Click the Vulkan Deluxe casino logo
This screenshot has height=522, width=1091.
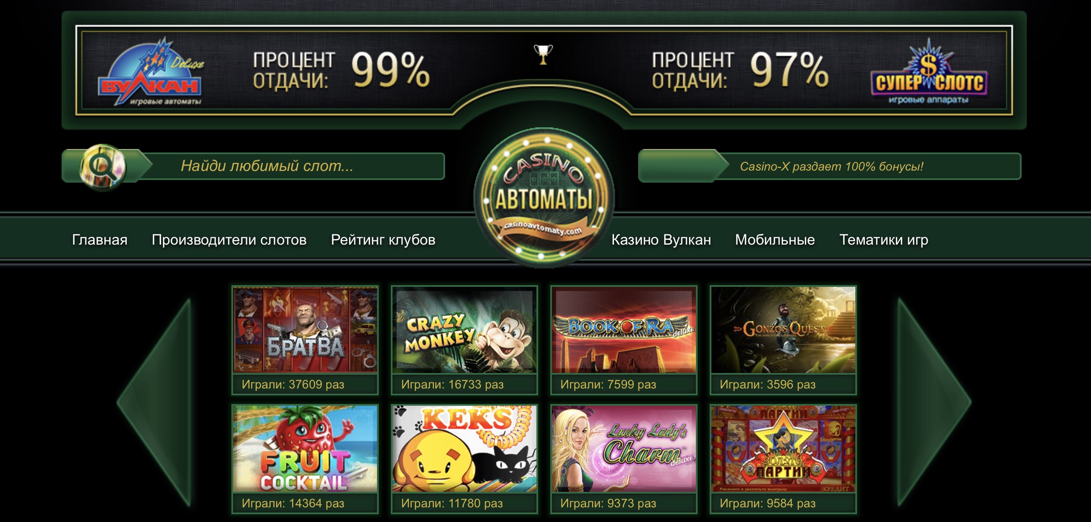pos(150,72)
